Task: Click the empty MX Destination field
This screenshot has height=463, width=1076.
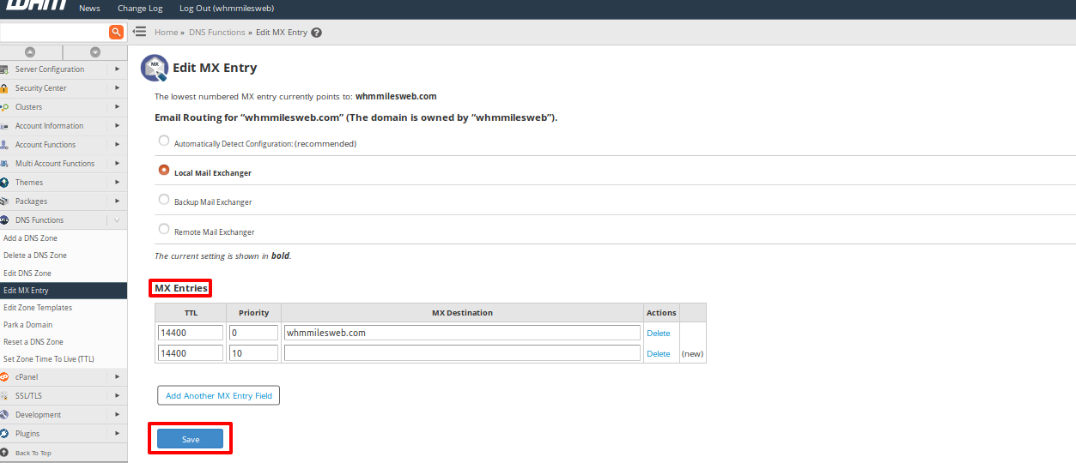Action: click(462, 353)
